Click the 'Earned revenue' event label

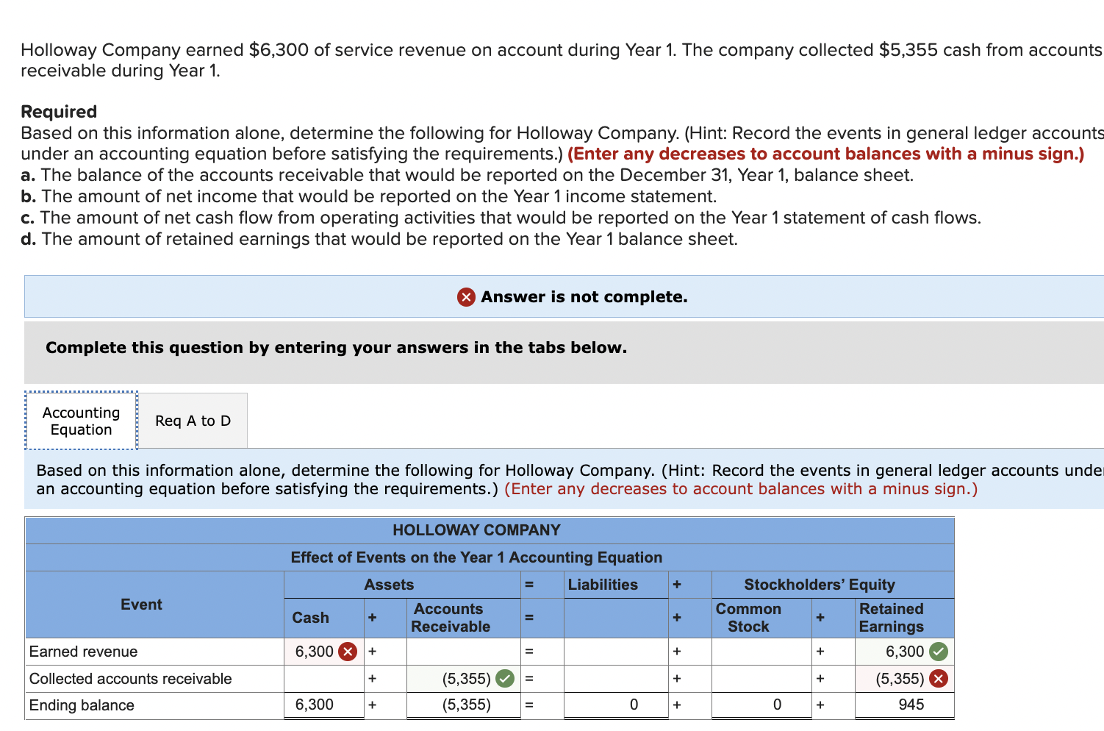83,652
